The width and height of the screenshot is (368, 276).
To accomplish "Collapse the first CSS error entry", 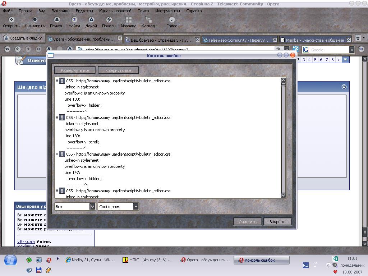I will (x=57, y=81).
